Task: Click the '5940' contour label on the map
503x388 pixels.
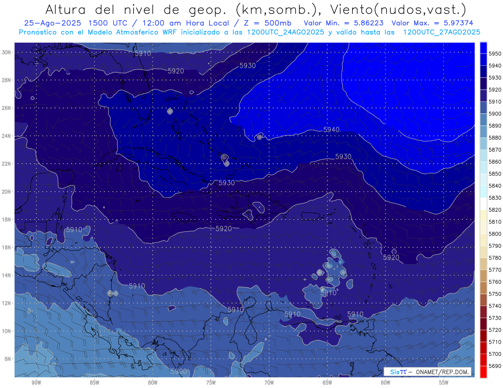Action: 332,130
